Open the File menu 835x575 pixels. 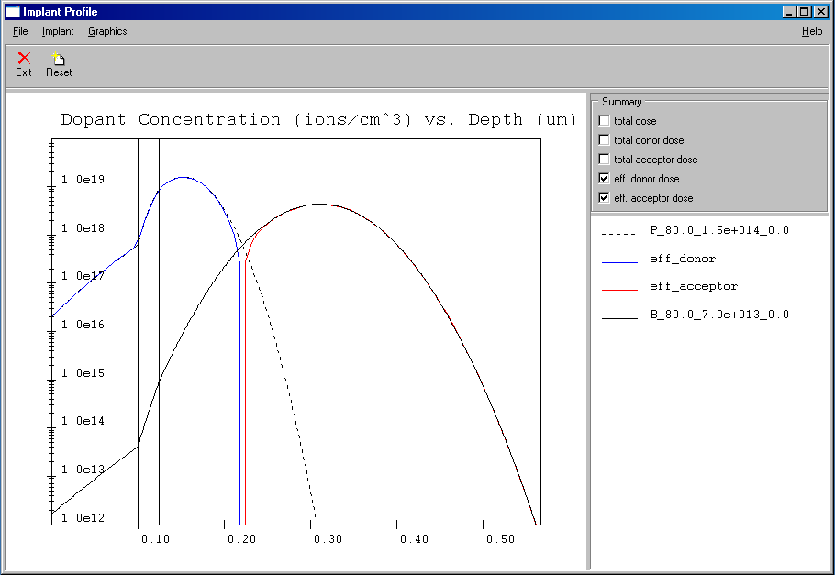pyautogui.click(x=20, y=31)
